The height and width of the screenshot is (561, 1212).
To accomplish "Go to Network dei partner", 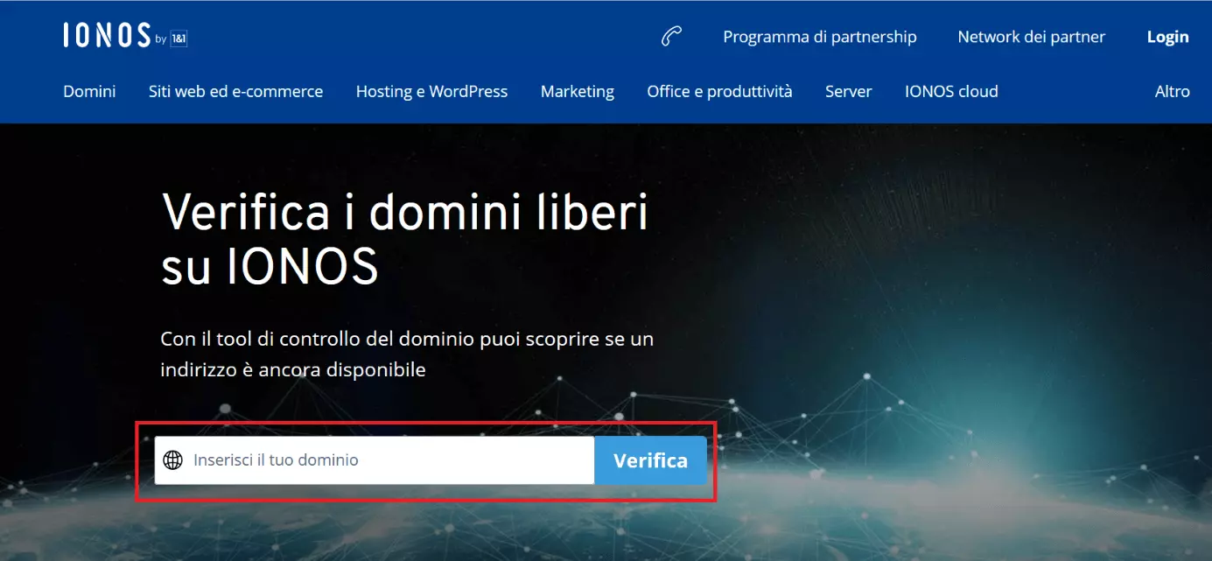I will pyautogui.click(x=1031, y=37).
